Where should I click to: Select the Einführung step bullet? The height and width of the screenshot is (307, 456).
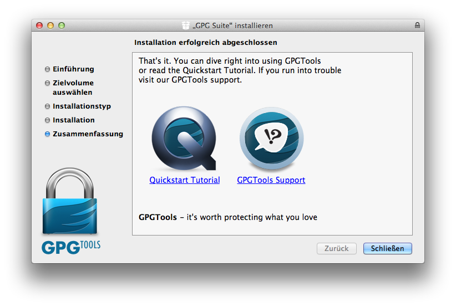pos(47,69)
